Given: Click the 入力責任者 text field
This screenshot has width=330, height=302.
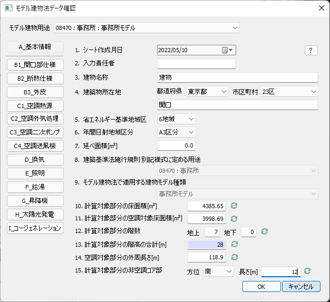Looking at the screenshot, I should pos(196,64).
